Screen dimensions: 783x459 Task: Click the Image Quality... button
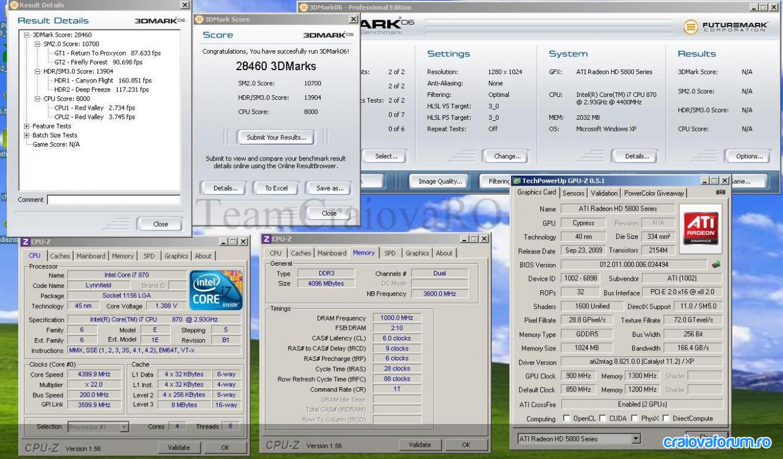(440, 181)
